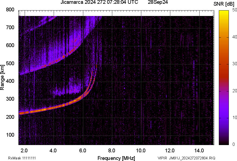The width and height of the screenshot is (237, 161).
Task: Click the 'Frequency [MHz]' axis label
Action: coord(116,158)
